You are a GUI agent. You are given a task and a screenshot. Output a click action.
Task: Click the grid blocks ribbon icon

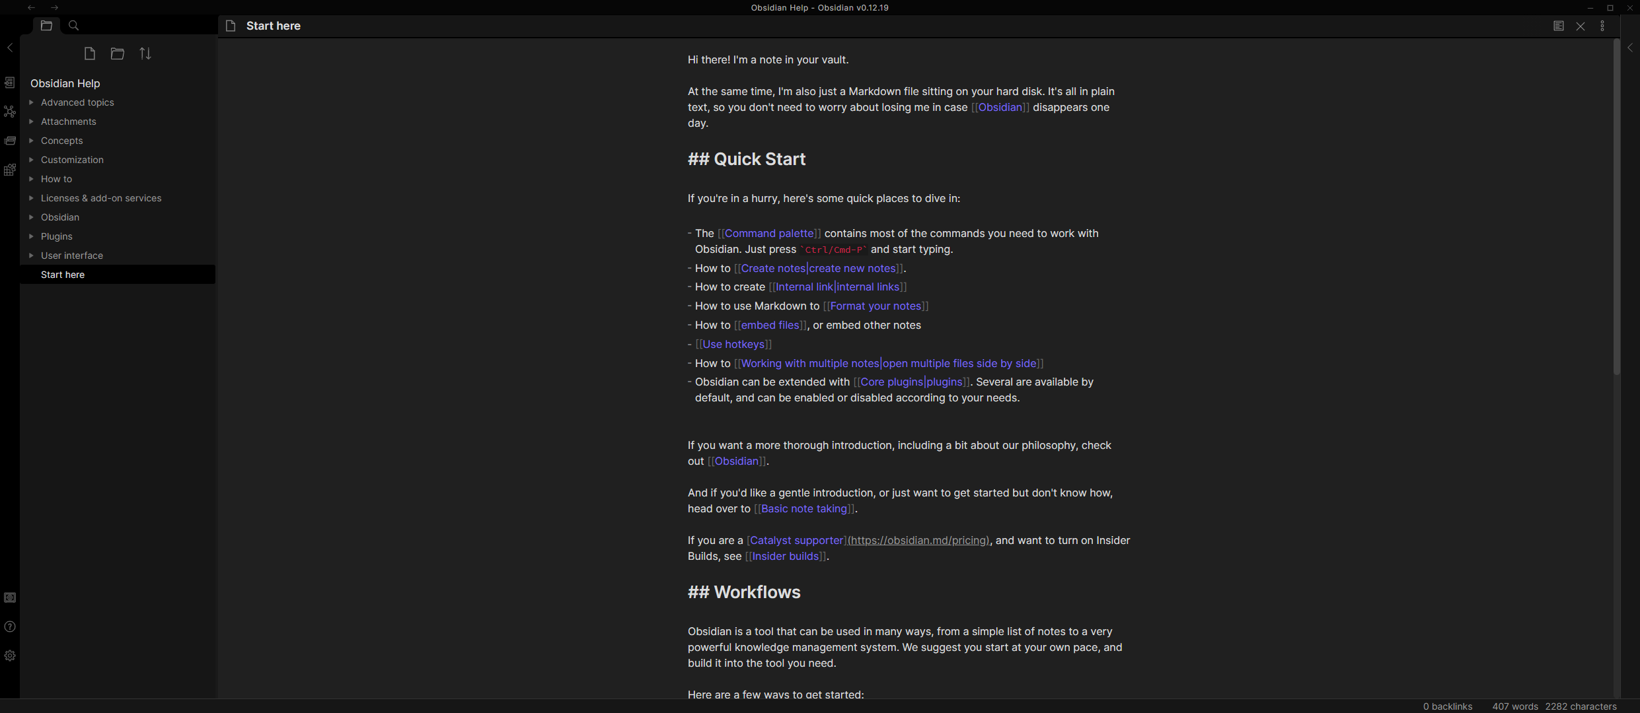coord(10,170)
